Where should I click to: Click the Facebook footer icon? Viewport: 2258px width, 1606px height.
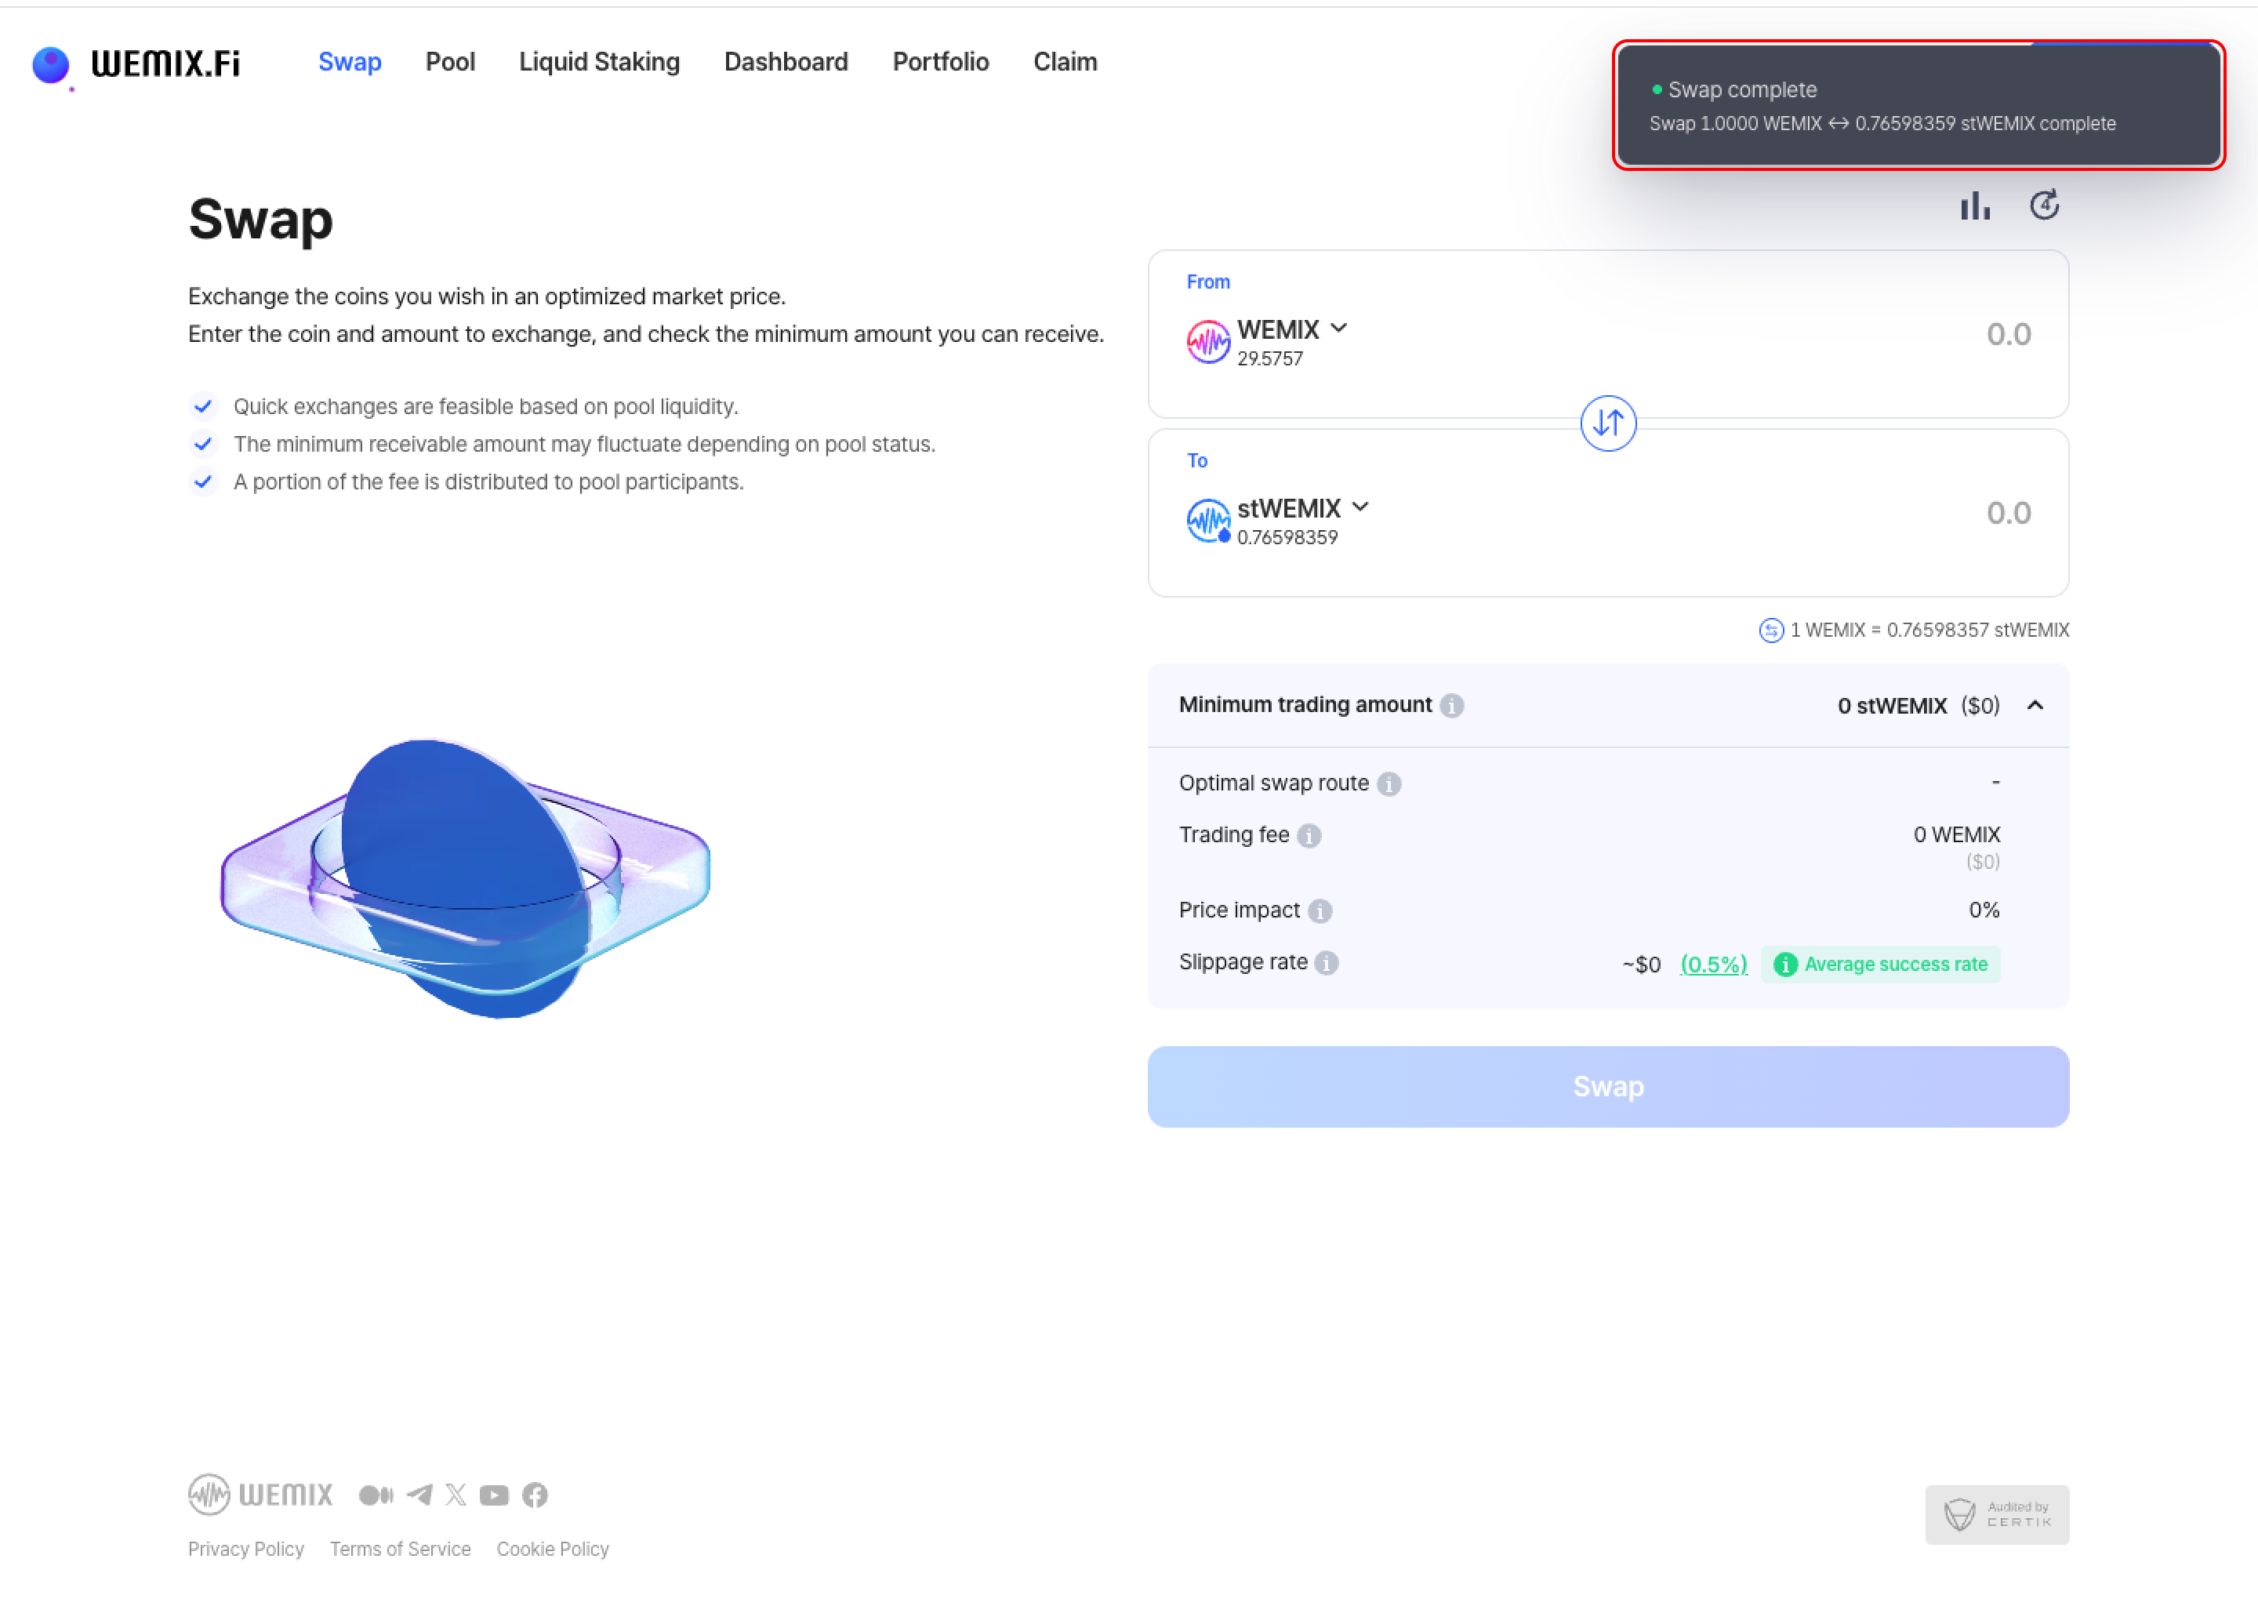tap(535, 1494)
